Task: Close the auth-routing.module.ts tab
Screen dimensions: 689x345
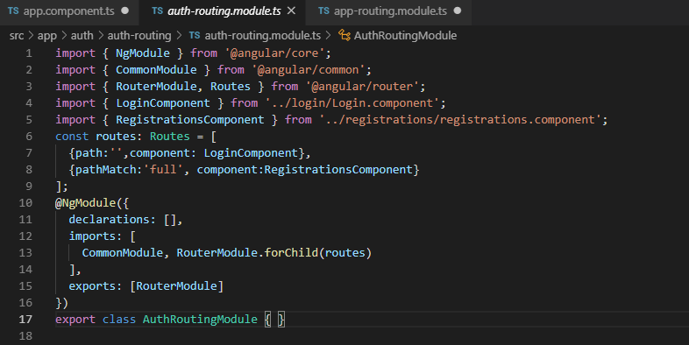Action: click(291, 11)
